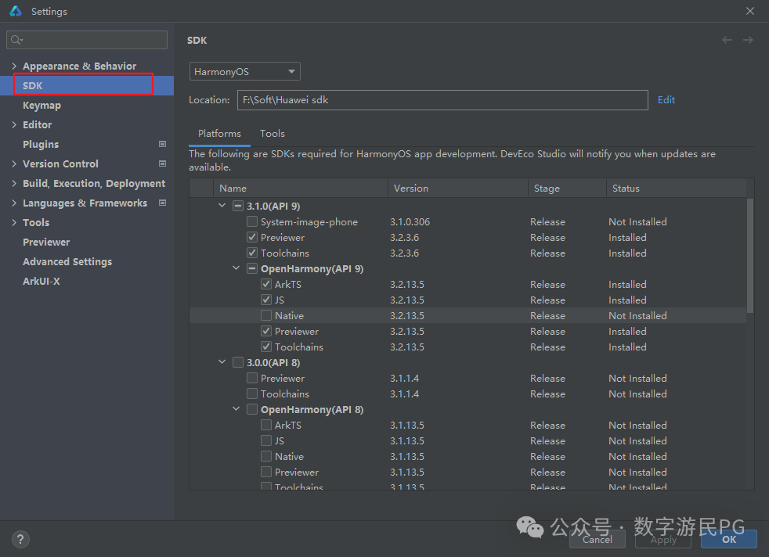Click the Apply button

click(663, 539)
